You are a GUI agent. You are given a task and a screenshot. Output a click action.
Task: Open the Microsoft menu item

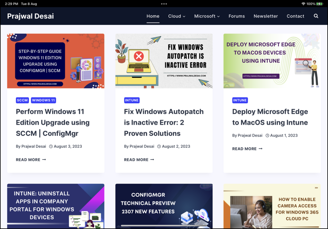pyautogui.click(x=205, y=16)
